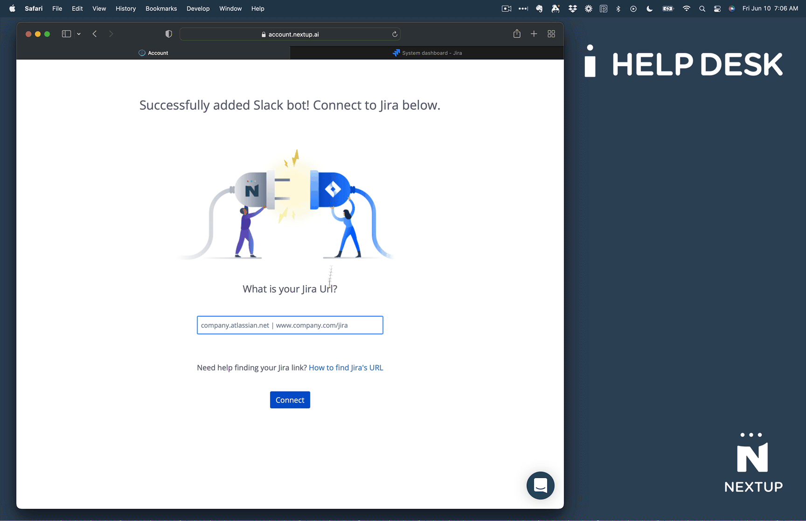Go back with the back arrow
Image resolution: width=806 pixels, height=521 pixels.
[95, 34]
